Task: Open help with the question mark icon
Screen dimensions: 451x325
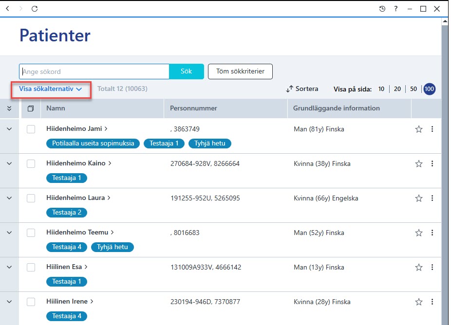Action: pyautogui.click(x=396, y=9)
